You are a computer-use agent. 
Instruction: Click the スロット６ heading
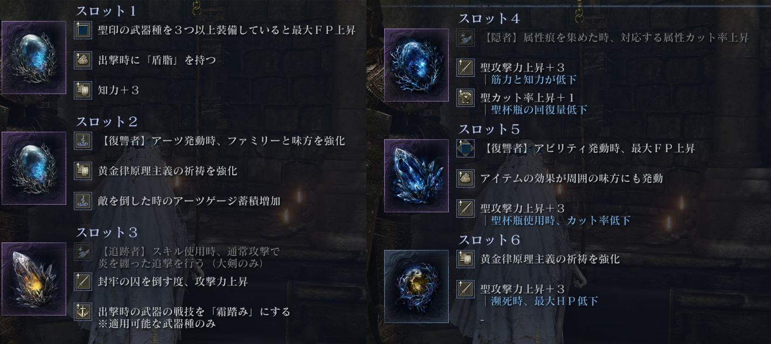click(x=489, y=240)
